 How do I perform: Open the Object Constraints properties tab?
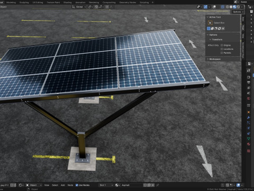click(x=249, y=133)
